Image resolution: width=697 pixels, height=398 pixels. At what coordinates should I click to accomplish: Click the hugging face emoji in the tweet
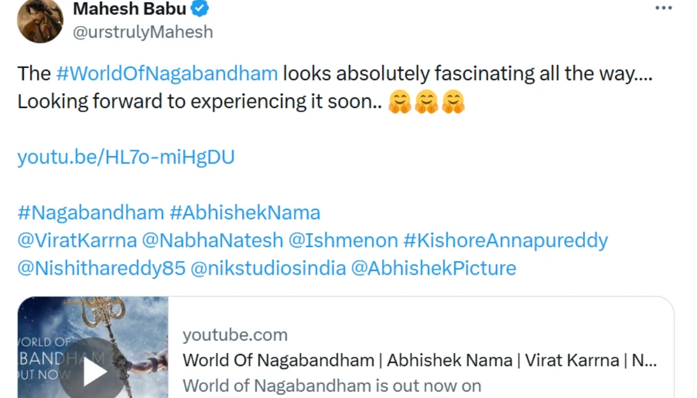(399, 102)
